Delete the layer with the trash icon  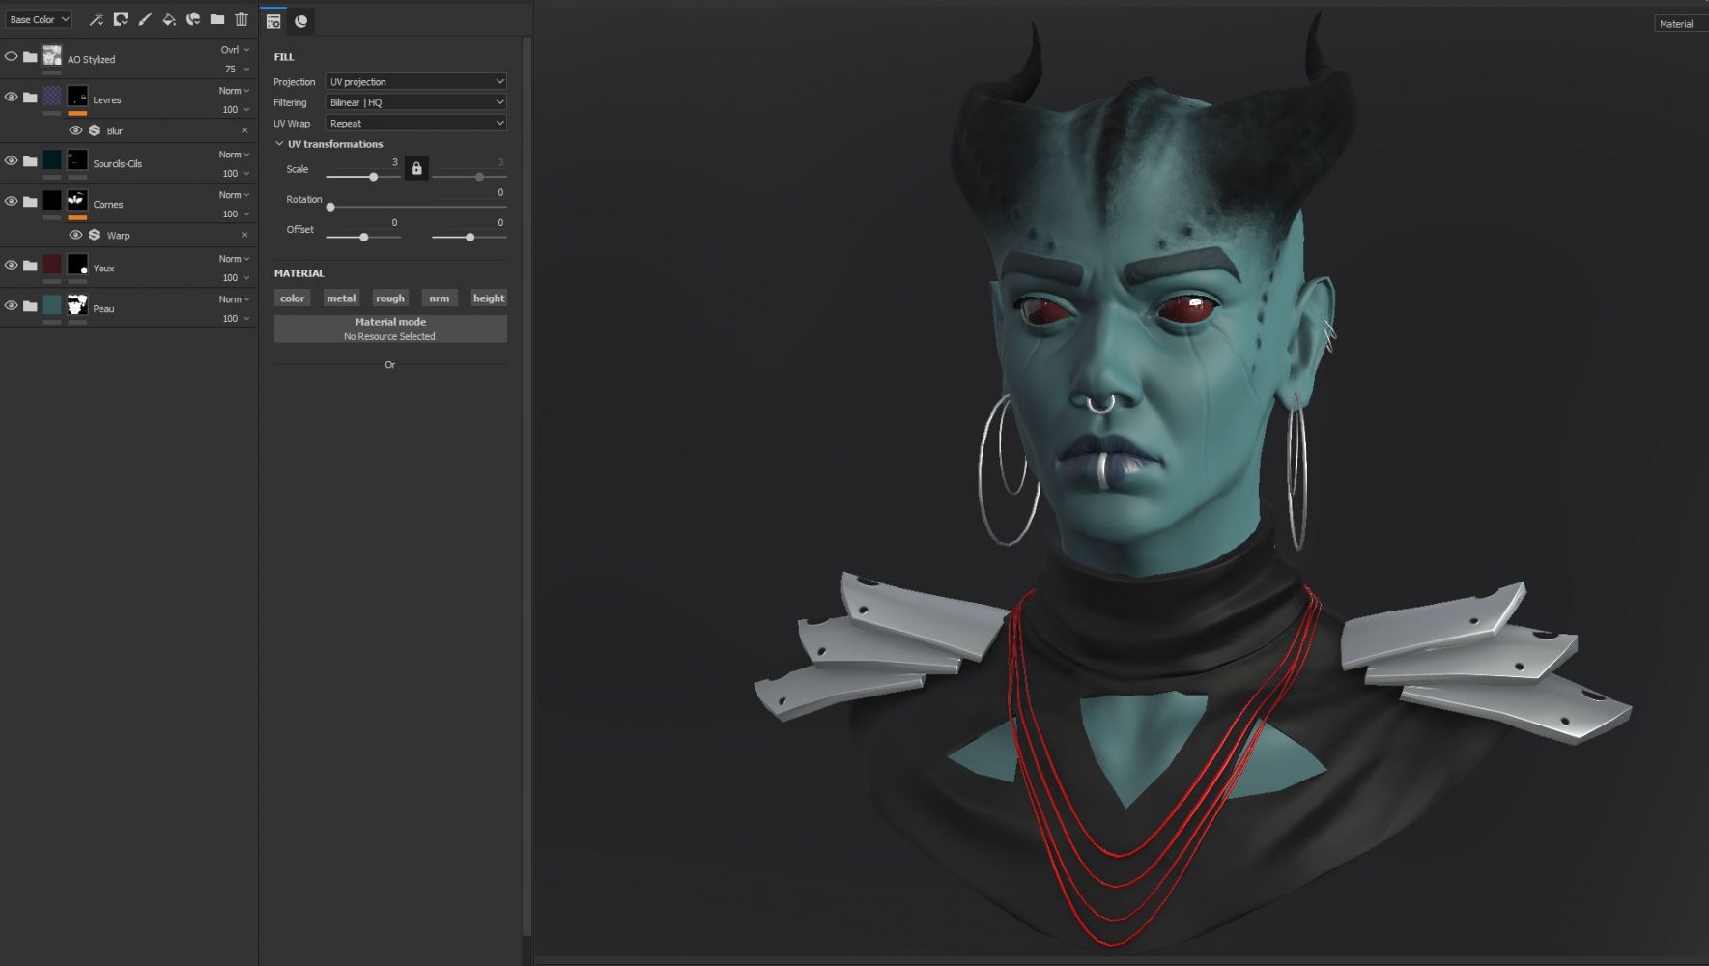click(242, 19)
